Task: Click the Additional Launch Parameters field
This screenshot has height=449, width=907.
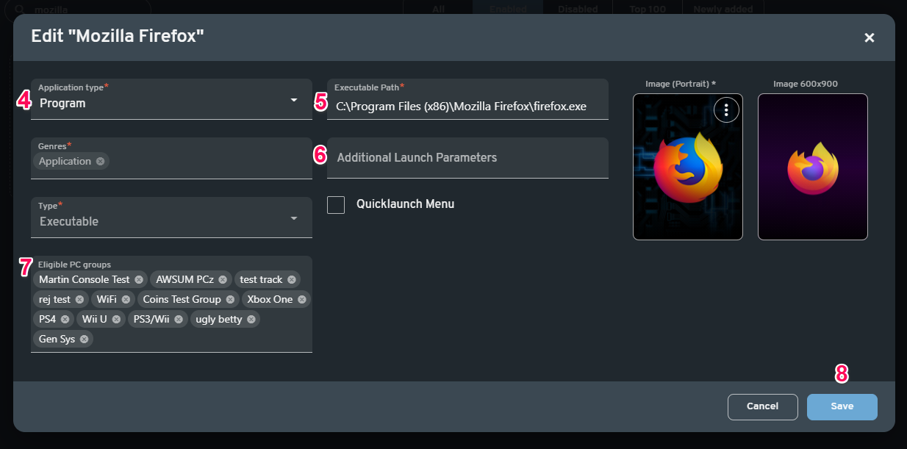Action: (x=467, y=158)
